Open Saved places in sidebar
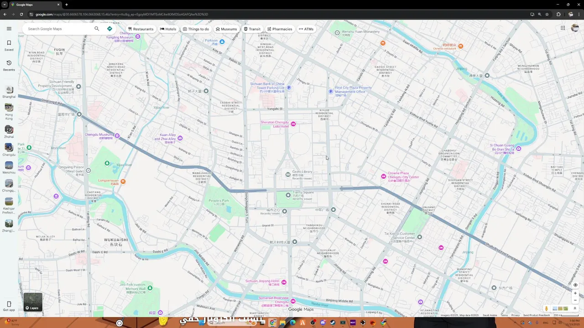 point(9,45)
